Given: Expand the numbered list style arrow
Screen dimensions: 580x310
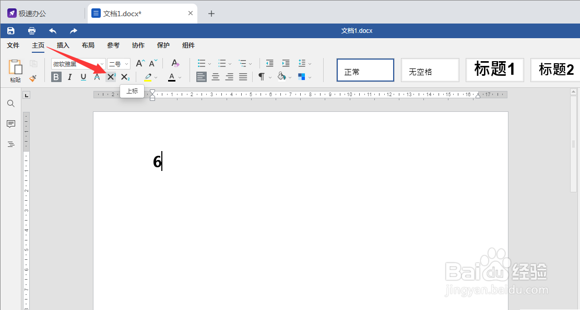Looking at the screenshot, I should pyautogui.click(x=230, y=64).
